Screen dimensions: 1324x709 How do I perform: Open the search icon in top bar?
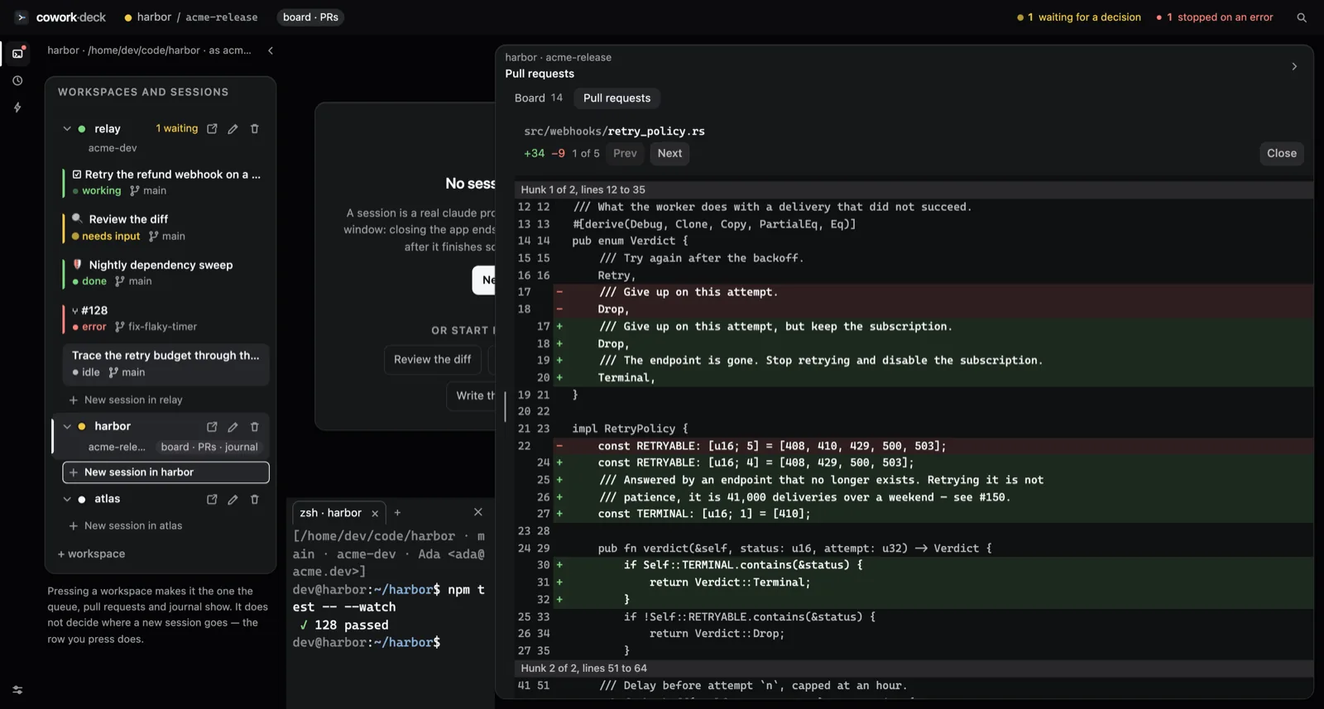coord(1302,17)
